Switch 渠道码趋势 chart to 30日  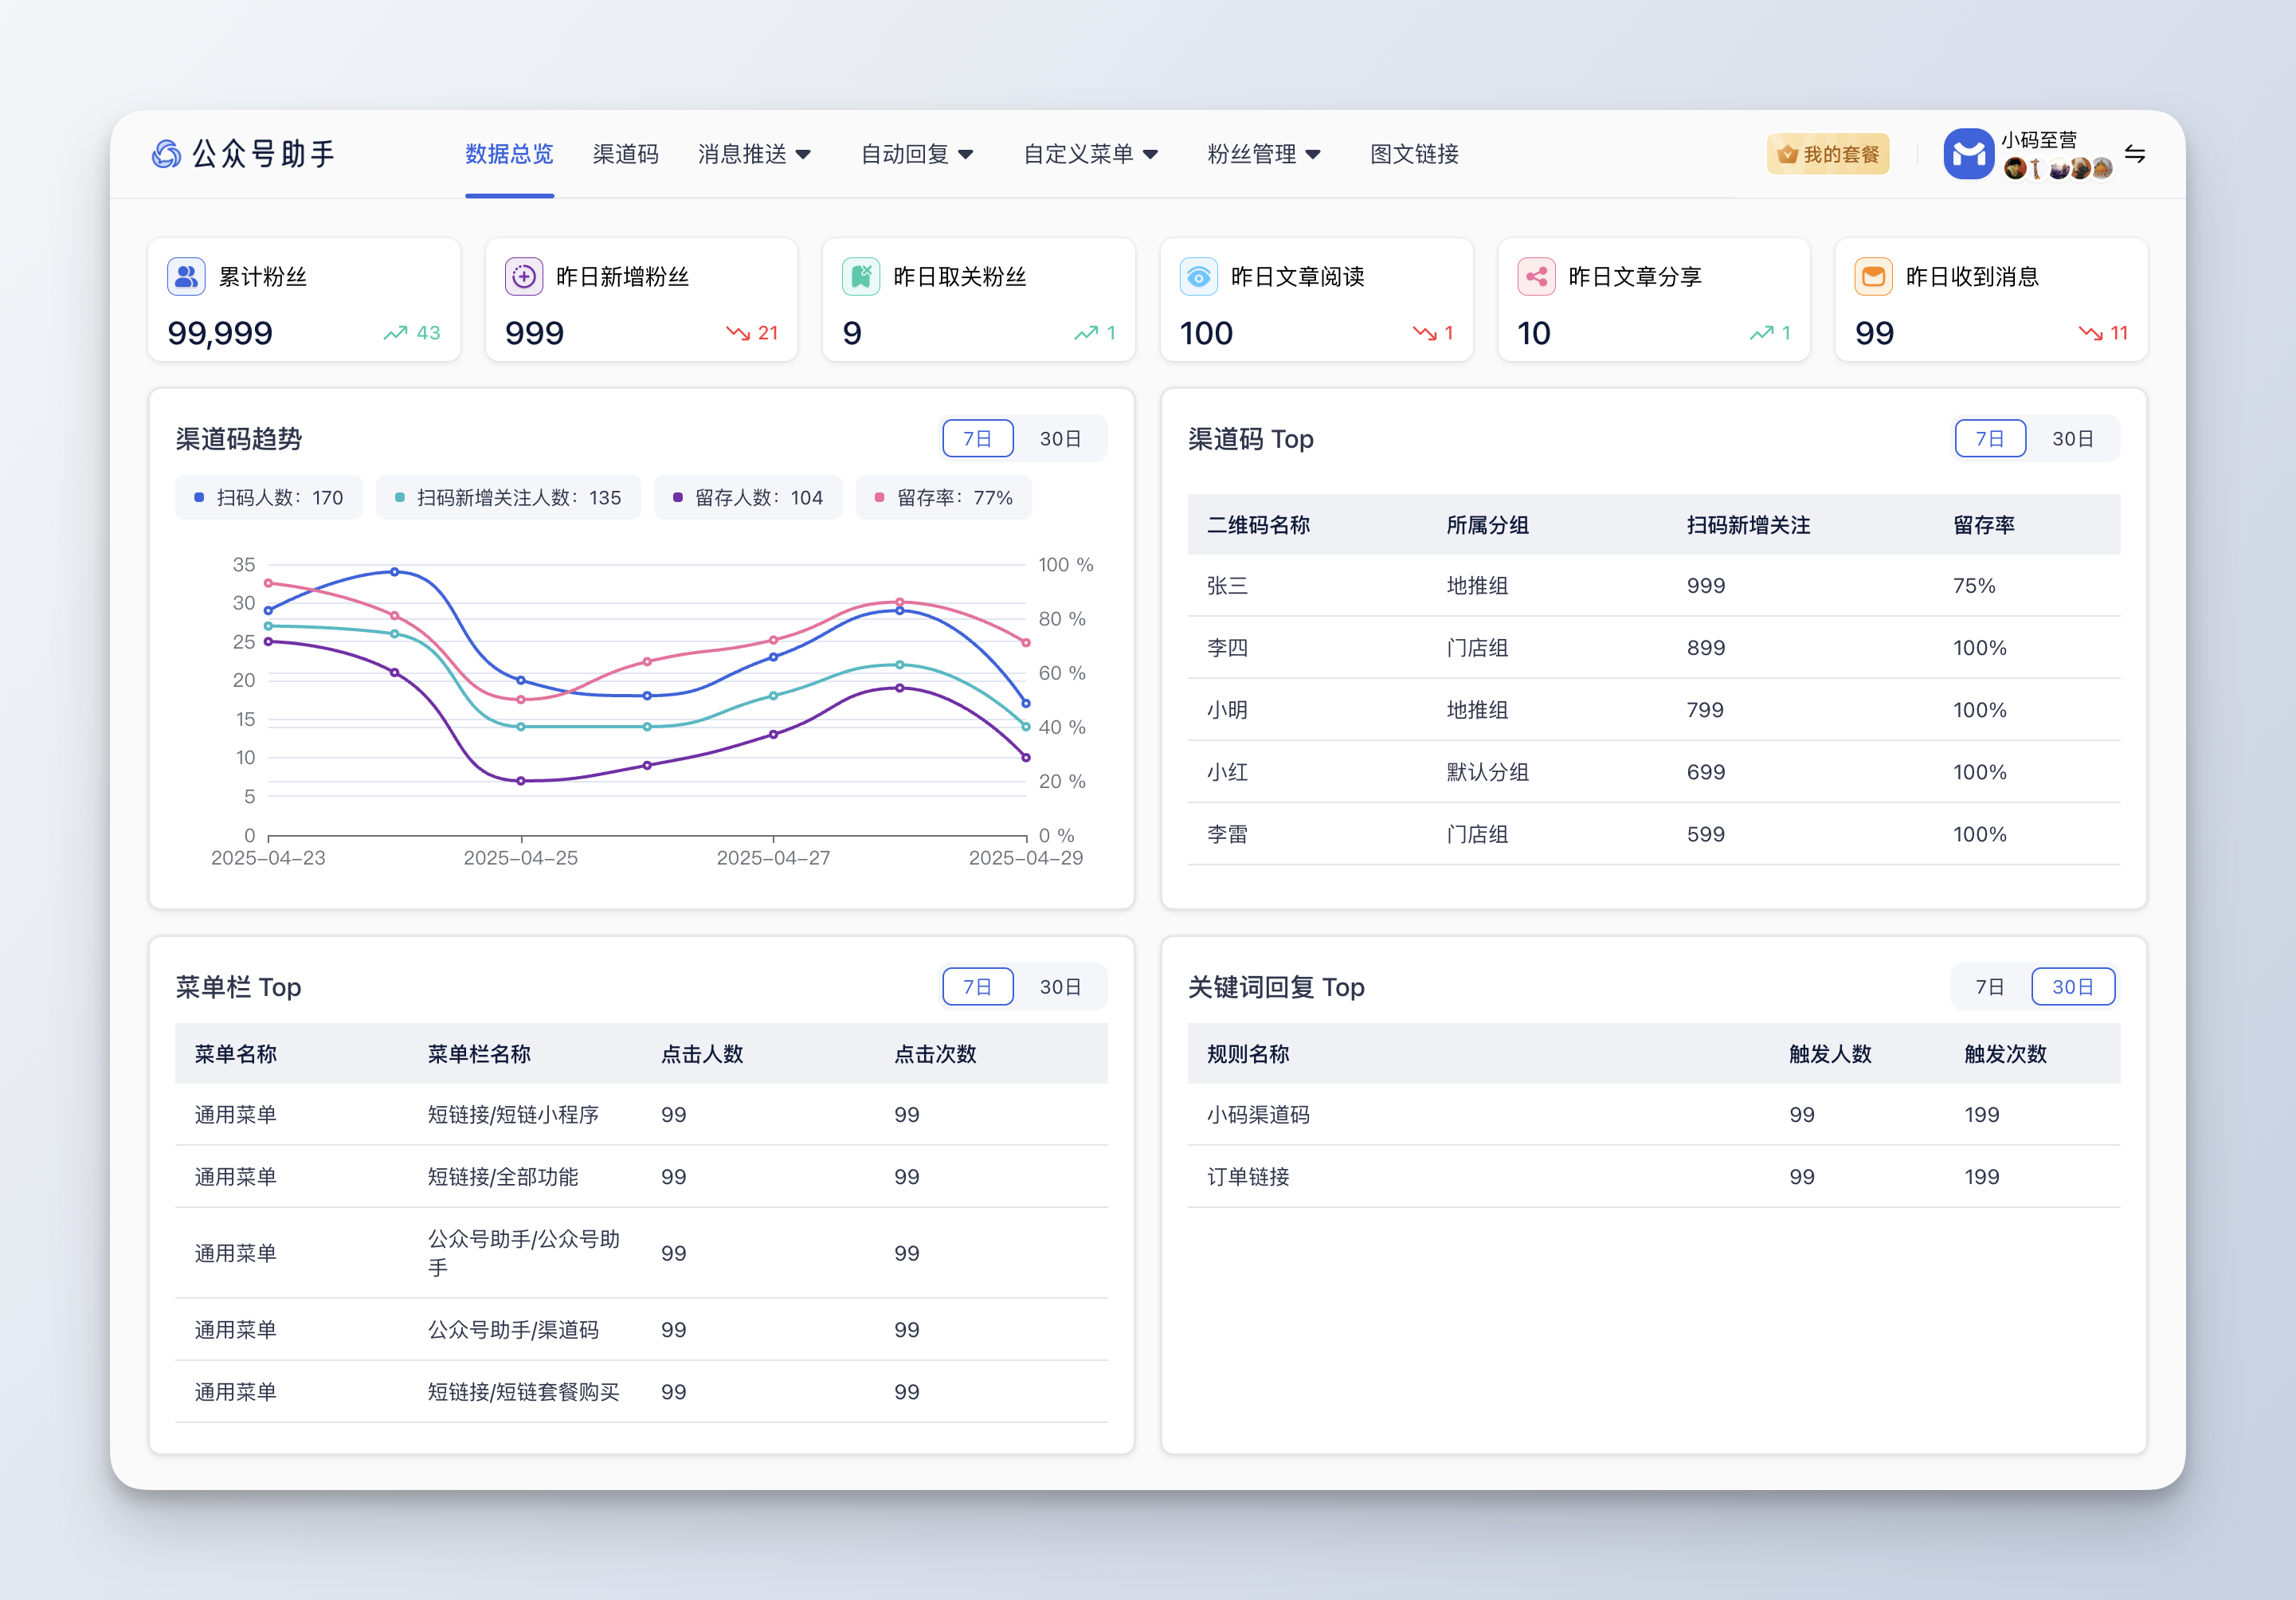coord(1060,439)
